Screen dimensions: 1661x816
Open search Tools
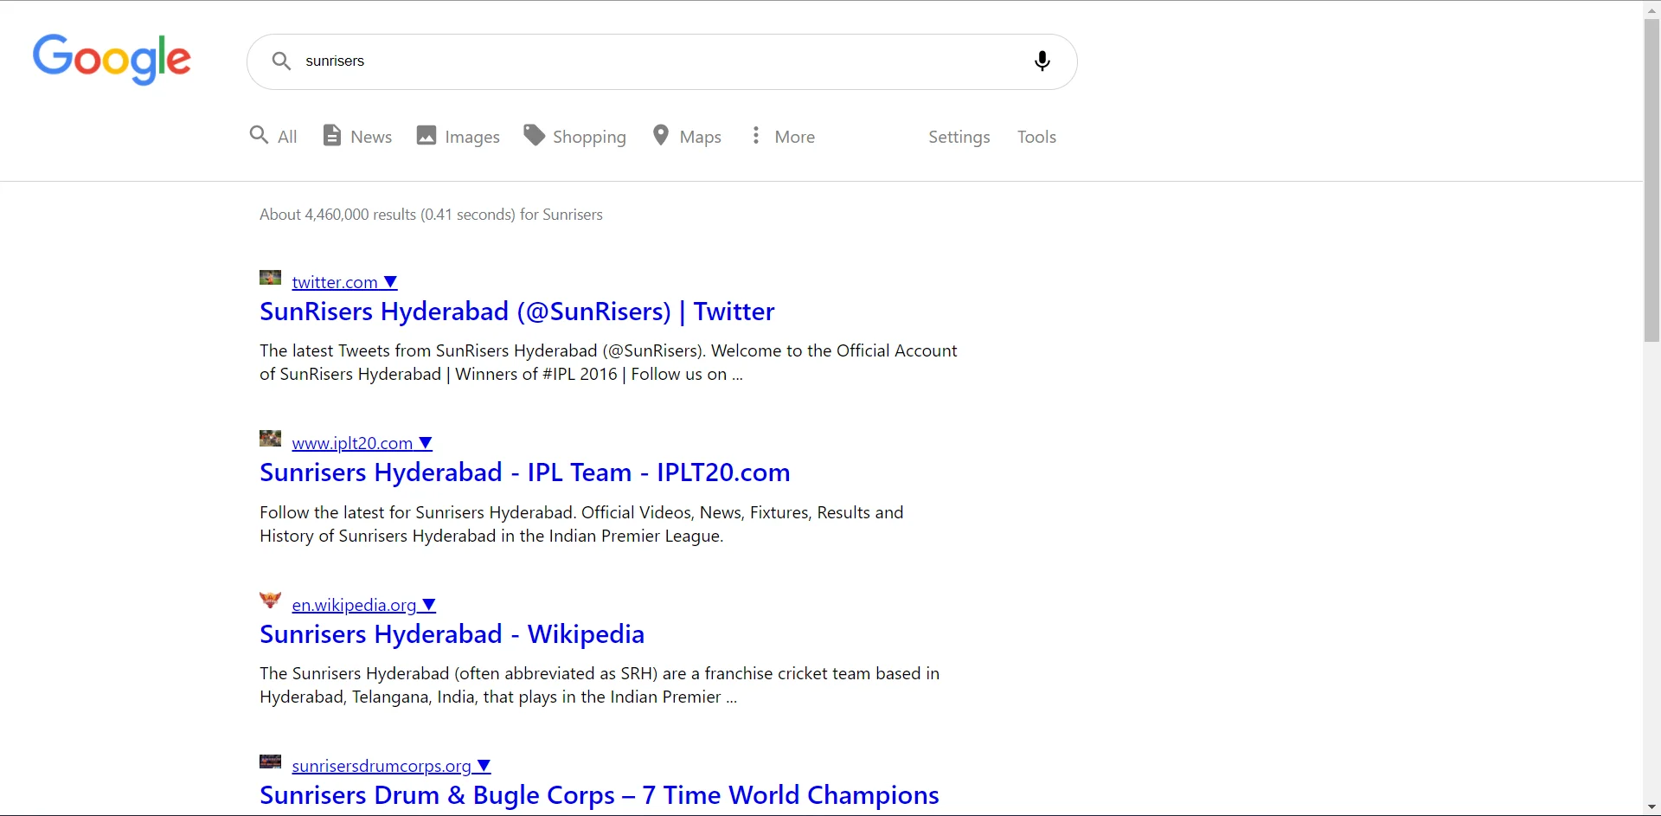(1036, 137)
